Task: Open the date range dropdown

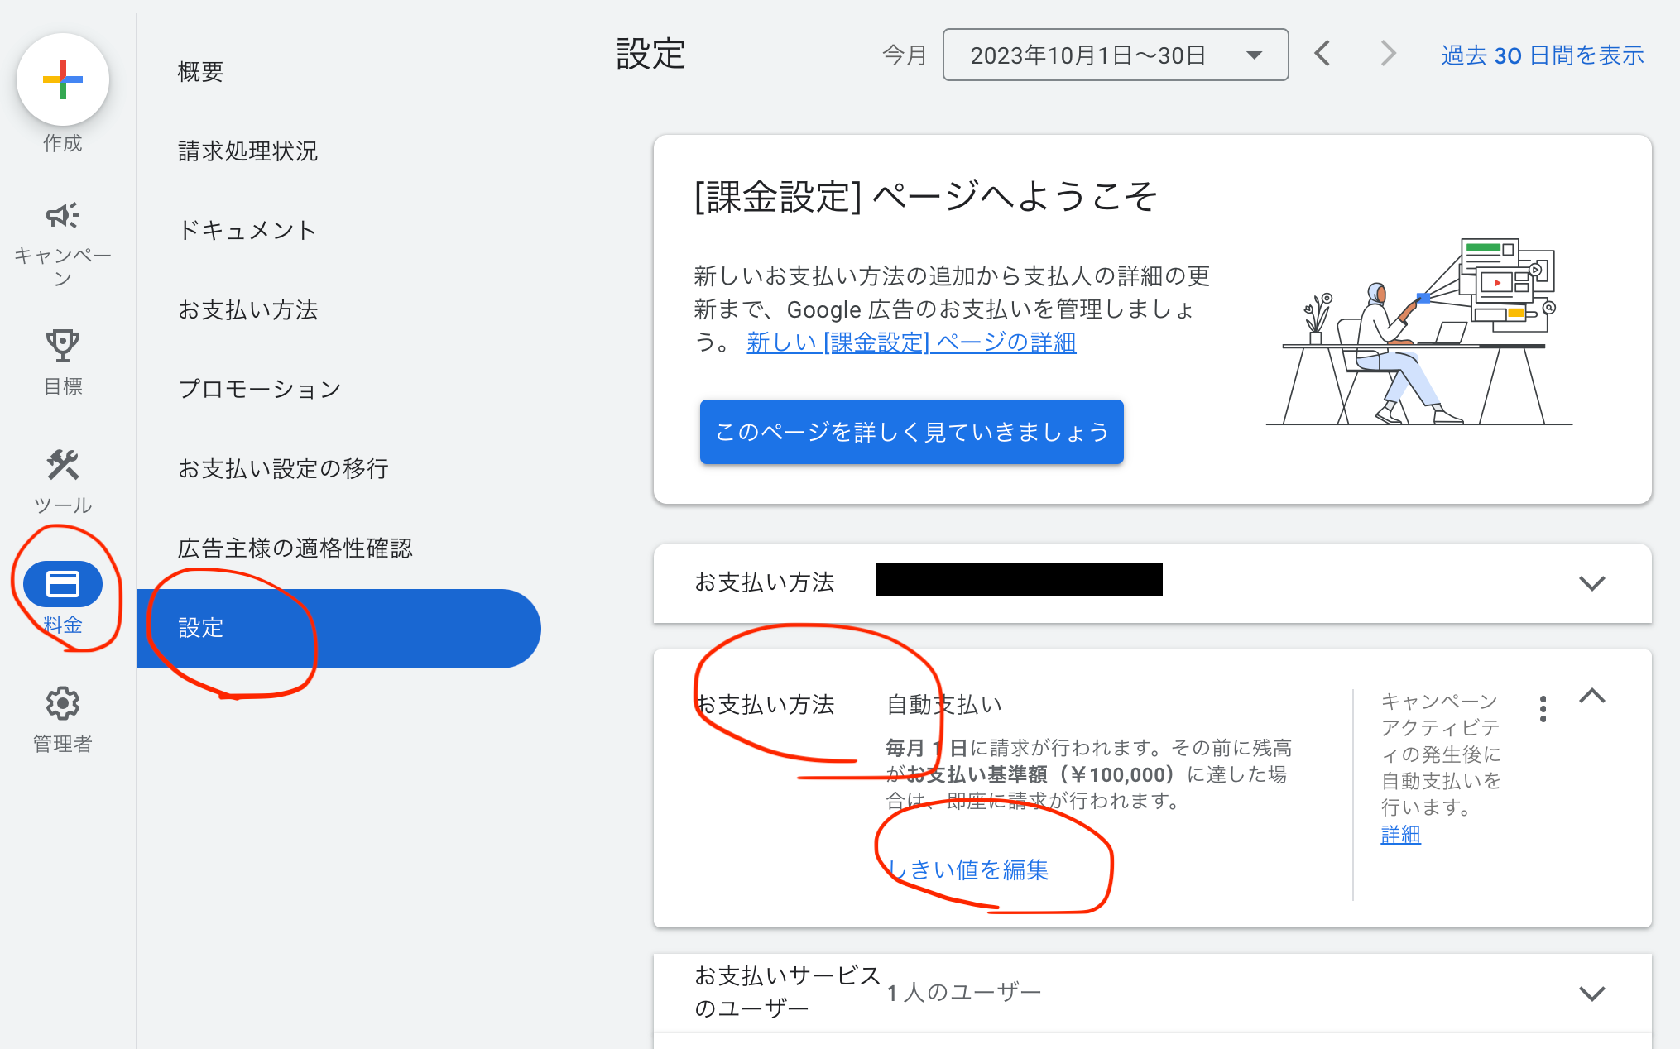Action: [1115, 55]
